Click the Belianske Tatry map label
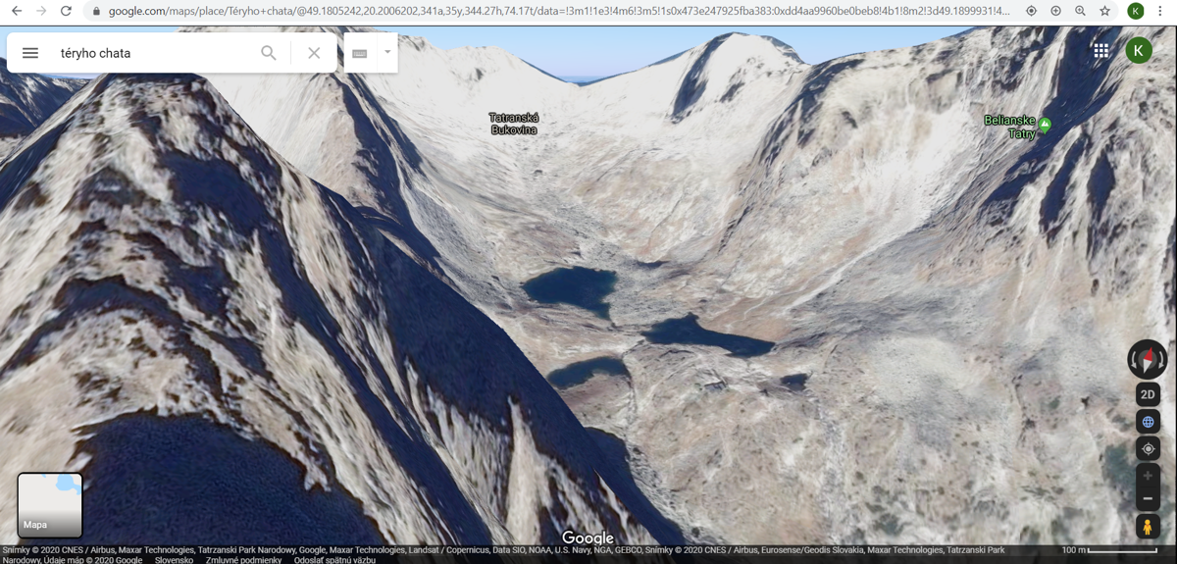This screenshot has width=1177, height=564. tap(1009, 127)
